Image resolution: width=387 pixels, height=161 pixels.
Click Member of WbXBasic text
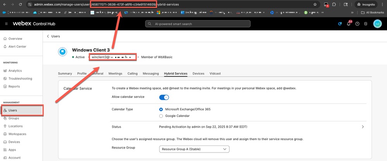[x=157, y=57]
